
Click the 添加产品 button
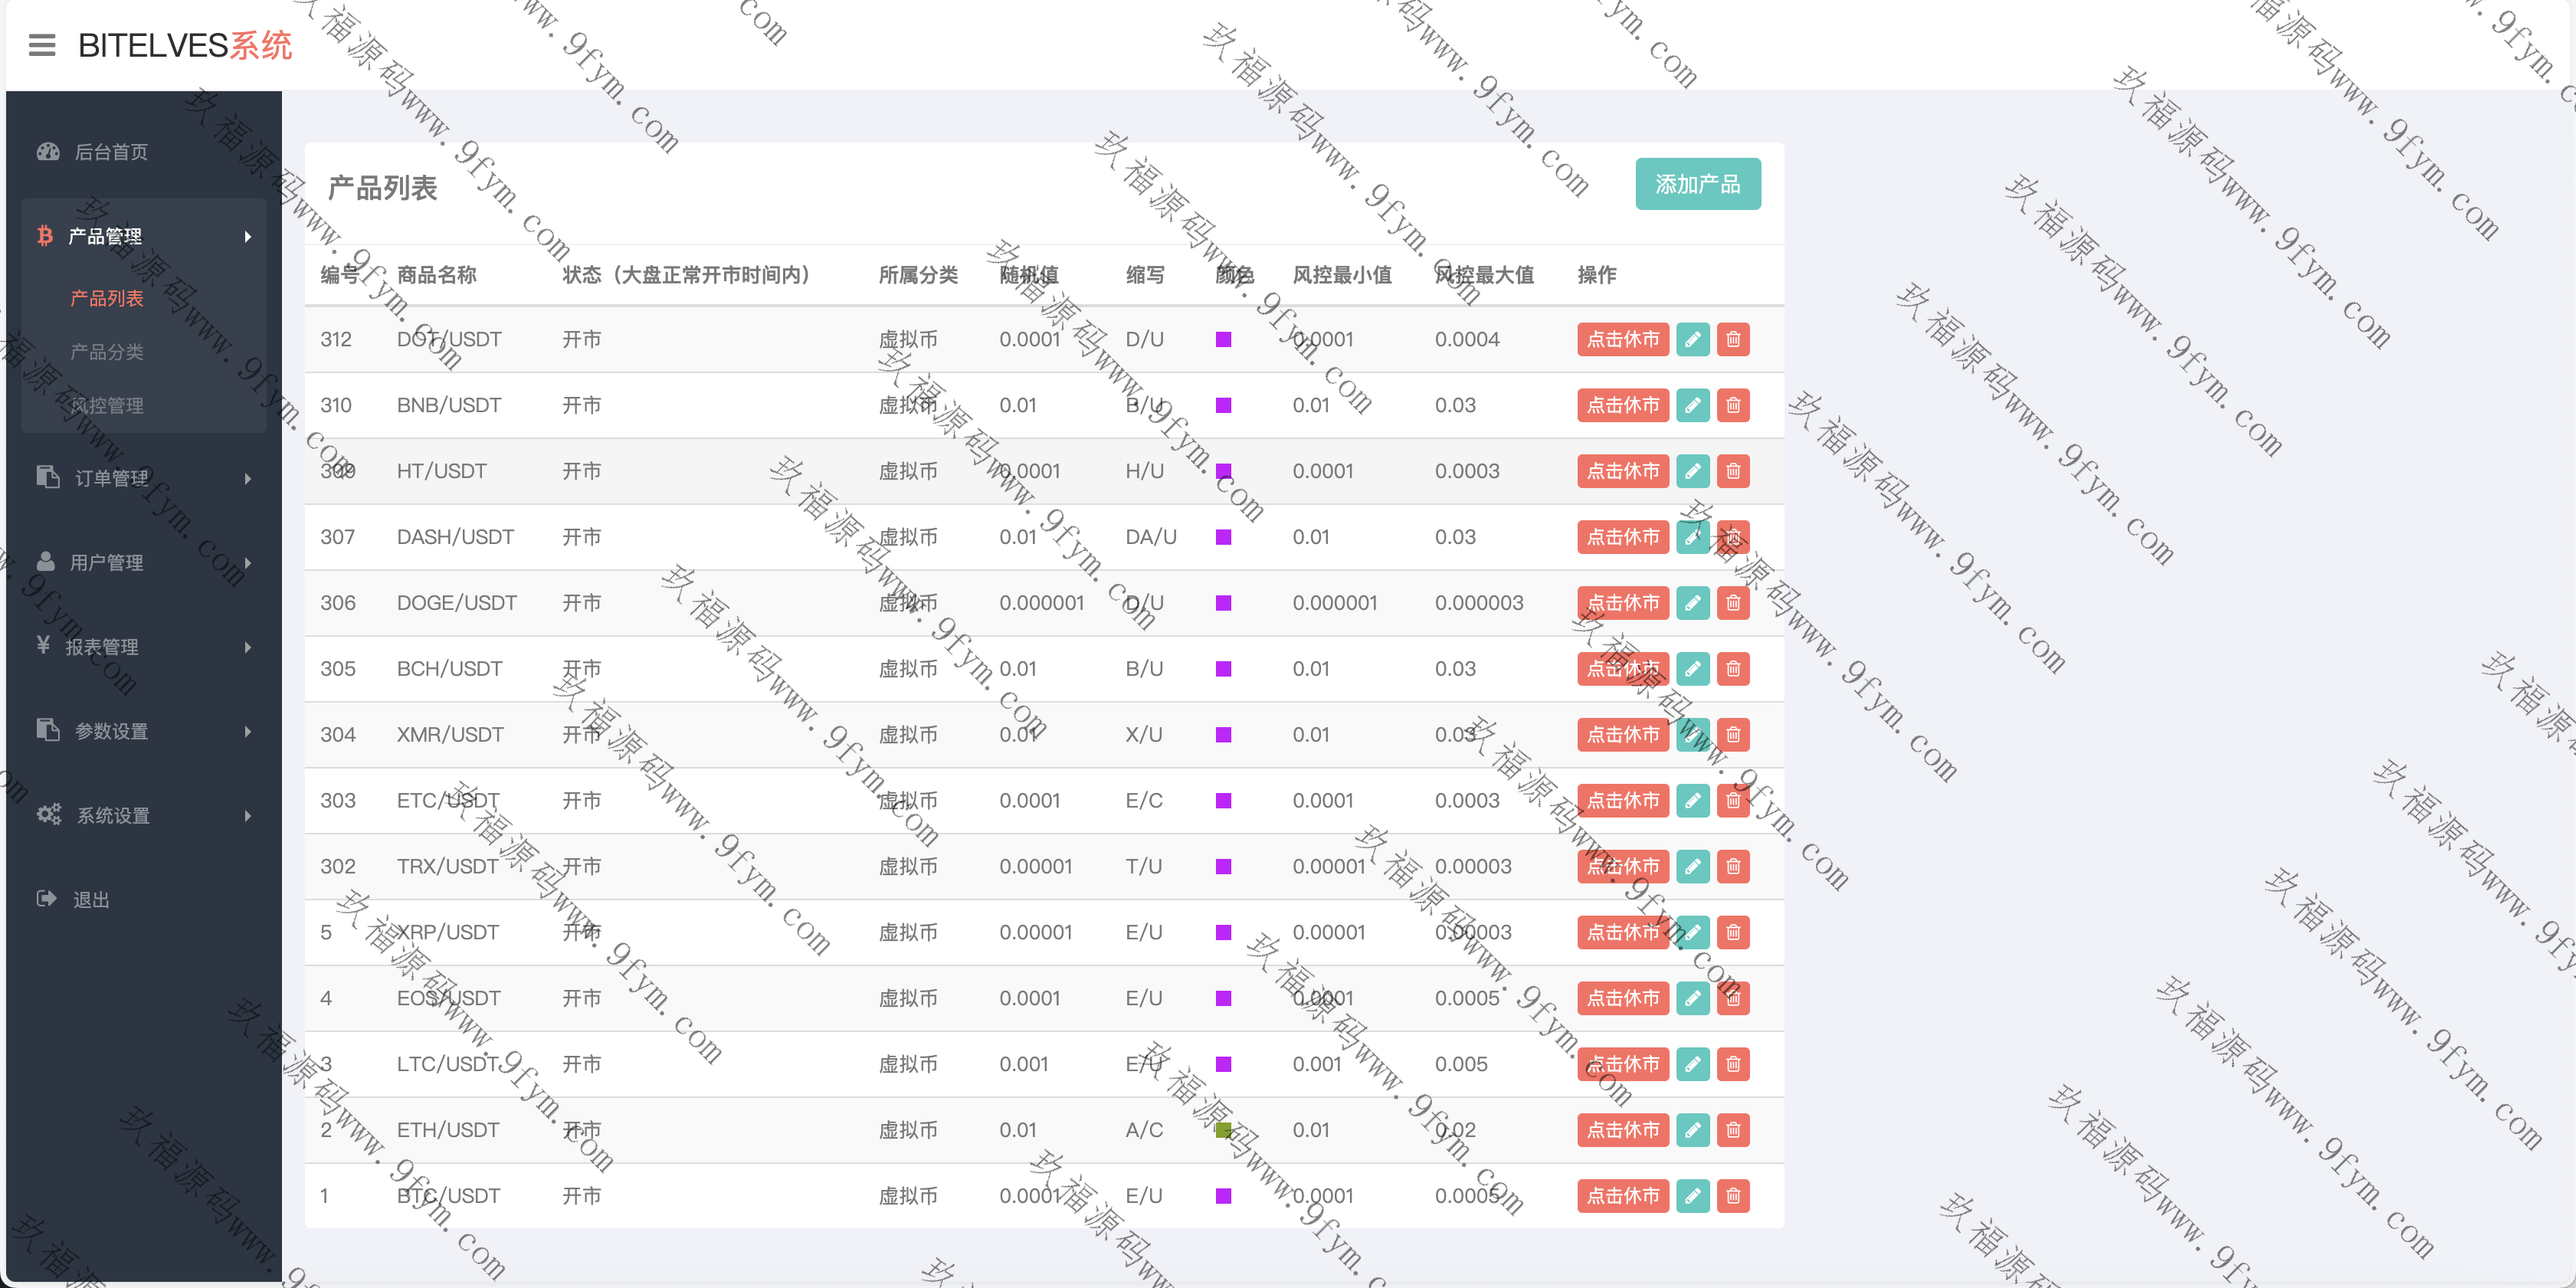(1697, 184)
